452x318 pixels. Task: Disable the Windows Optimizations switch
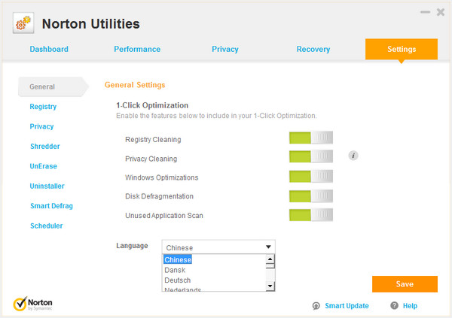coord(310,177)
